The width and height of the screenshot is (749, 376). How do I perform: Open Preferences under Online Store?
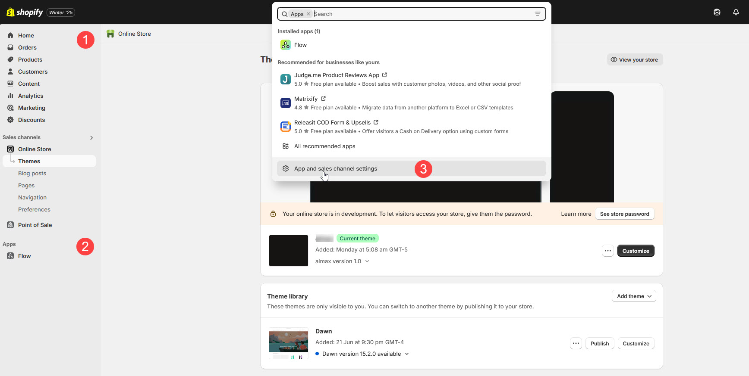tap(34, 209)
